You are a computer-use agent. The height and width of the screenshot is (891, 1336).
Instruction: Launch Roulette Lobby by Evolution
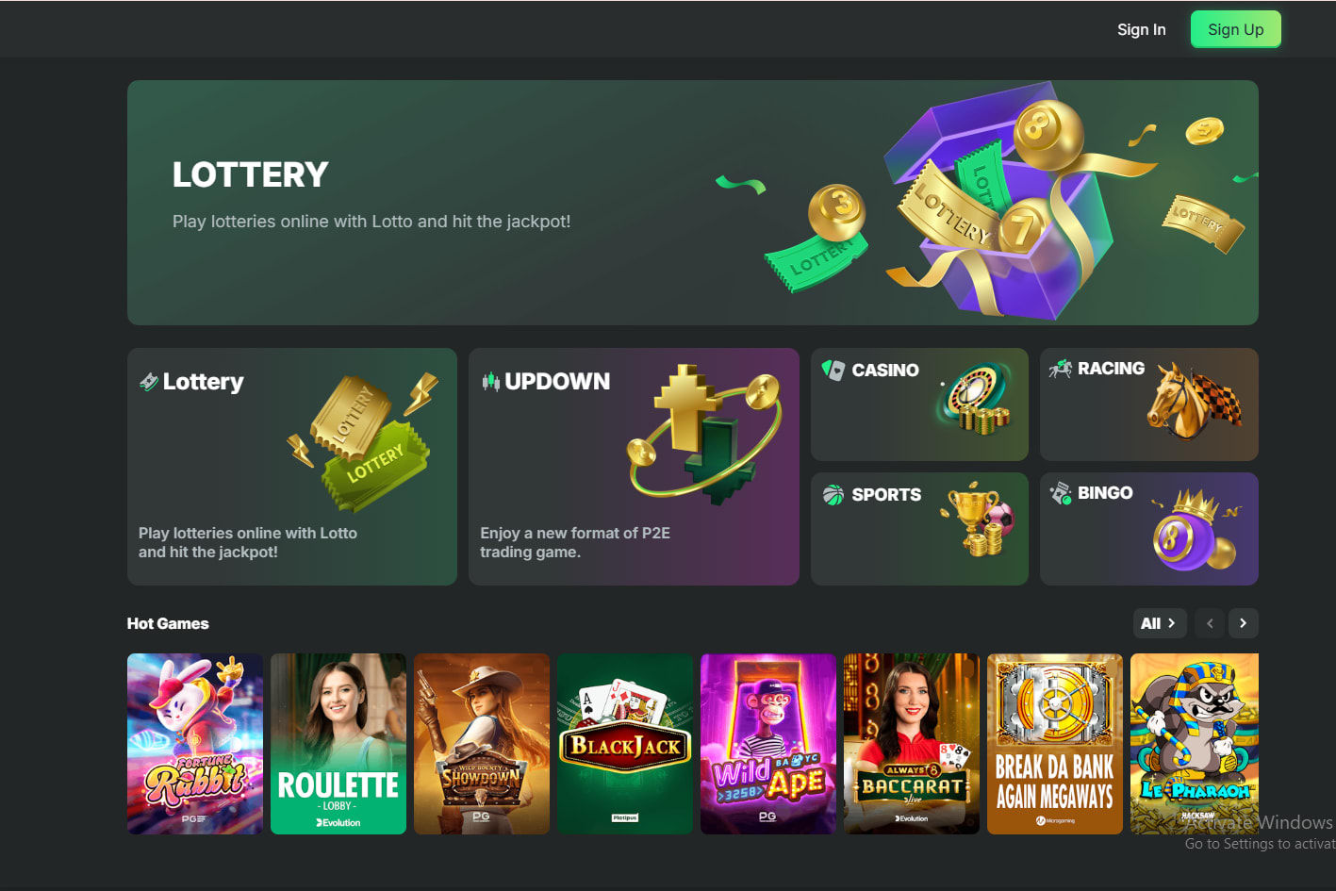[x=338, y=744]
